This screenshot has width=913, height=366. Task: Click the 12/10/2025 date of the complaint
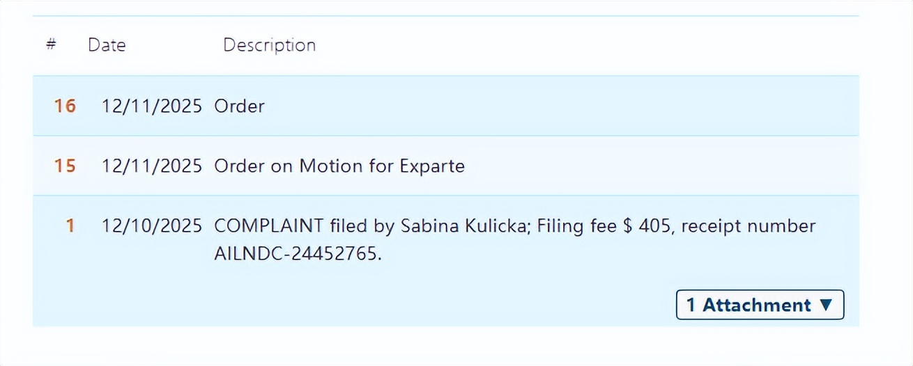point(151,226)
